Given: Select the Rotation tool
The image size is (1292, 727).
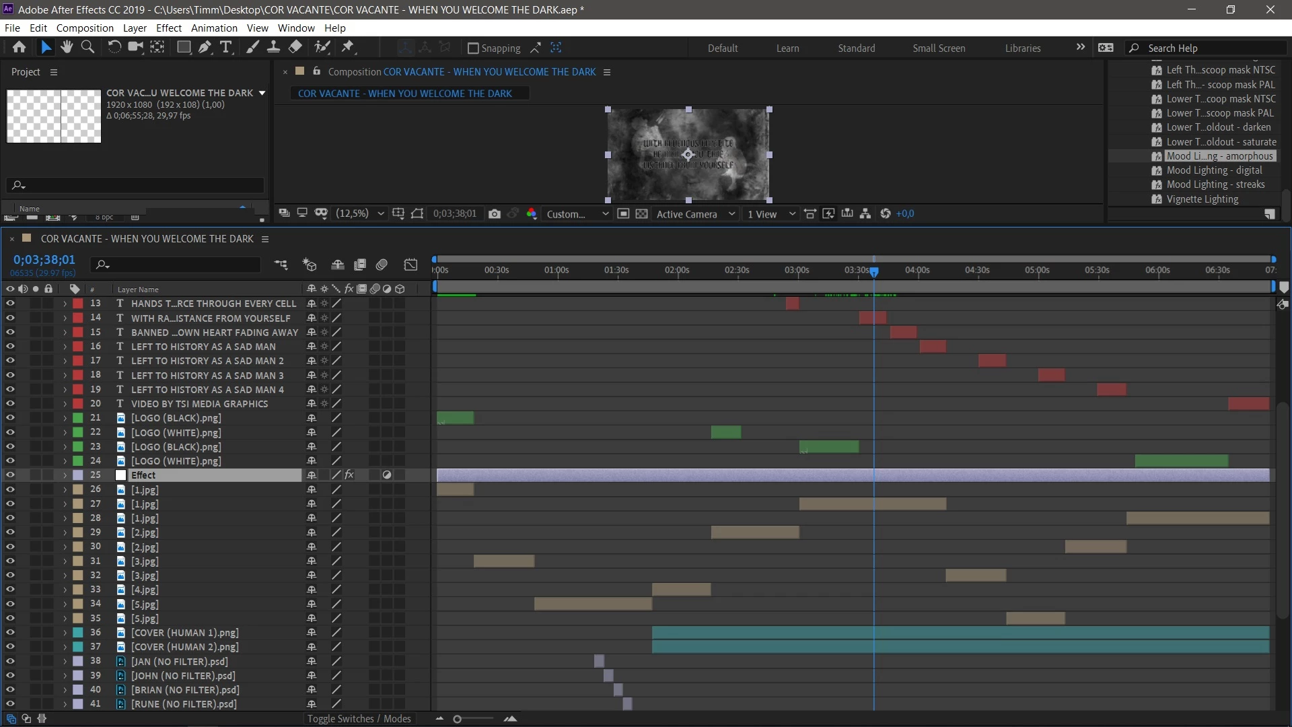Looking at the screenshot, I should (114, 47).
